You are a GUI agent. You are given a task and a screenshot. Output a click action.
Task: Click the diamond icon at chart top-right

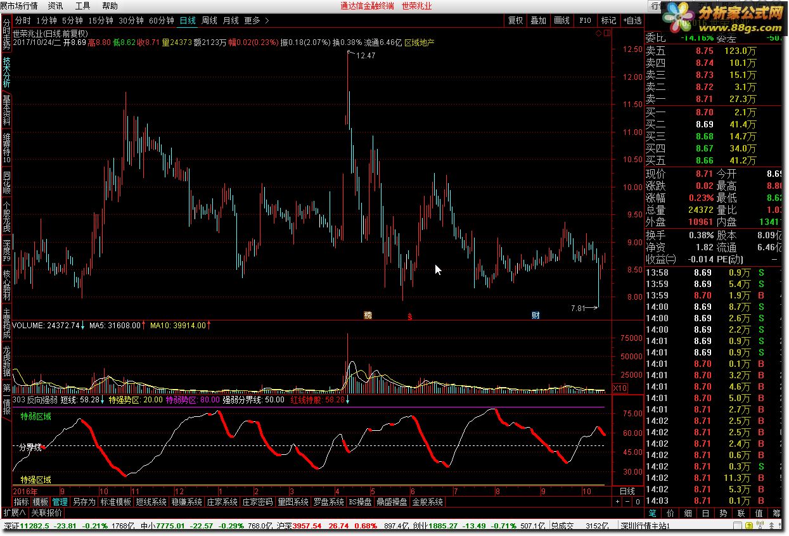(x=599, y=33)
